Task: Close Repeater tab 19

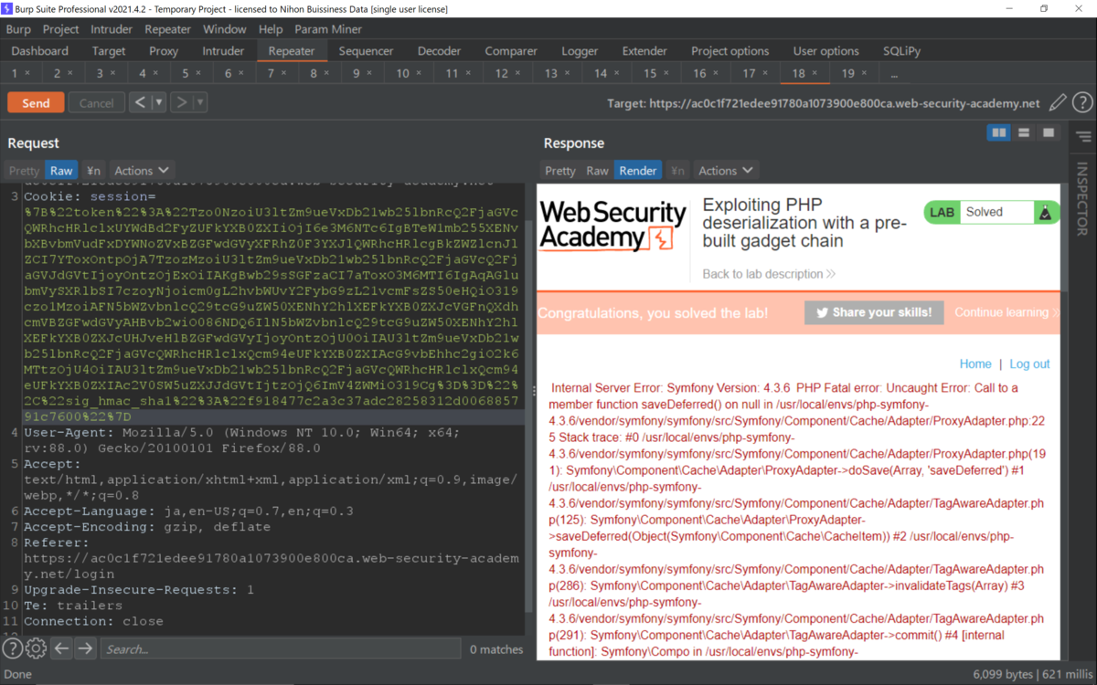Action: [863, 73]
